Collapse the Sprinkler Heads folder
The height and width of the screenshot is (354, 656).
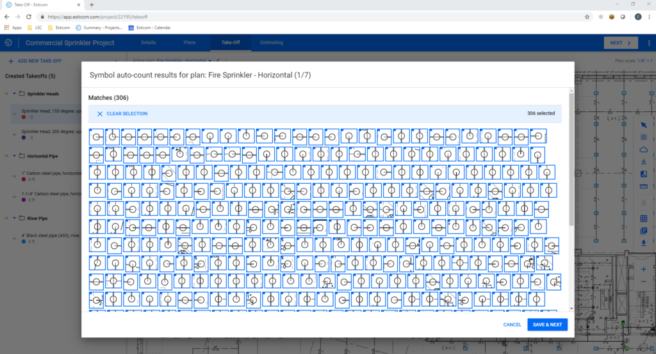point(14,93)
